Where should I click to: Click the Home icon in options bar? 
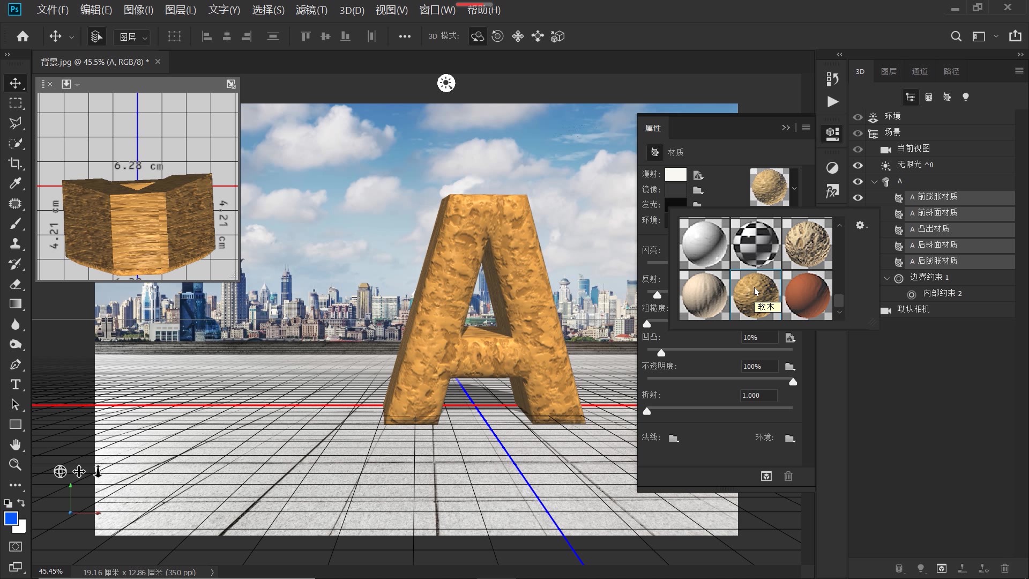pyautogui.click(x=23, y=36)
